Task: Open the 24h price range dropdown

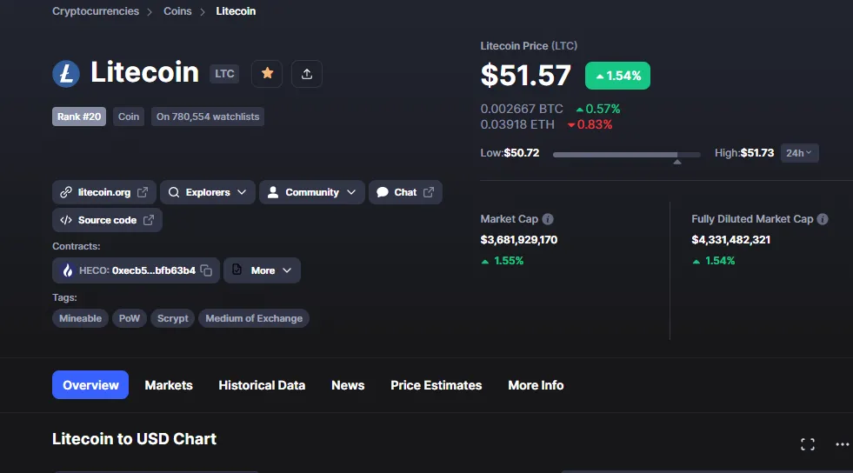Action: tap(799, 153)
